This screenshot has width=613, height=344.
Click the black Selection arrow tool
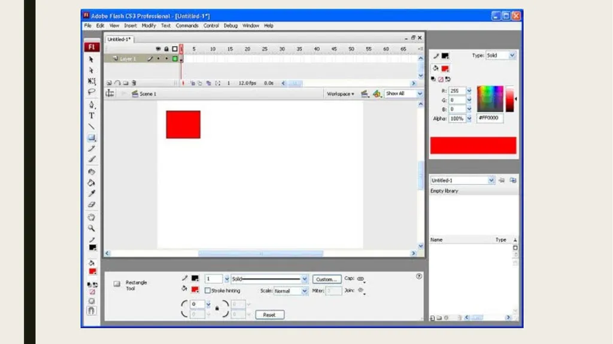[92, 59]
